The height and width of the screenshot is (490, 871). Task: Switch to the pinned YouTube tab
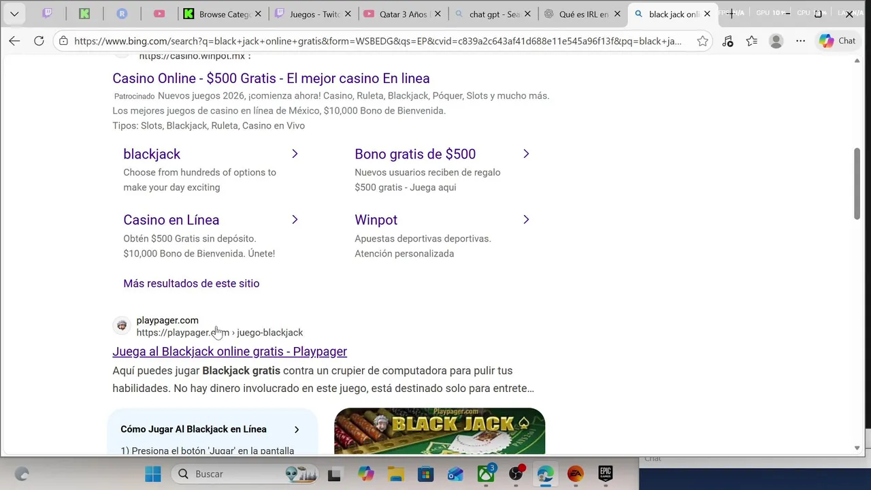click(x=159, y=14)
